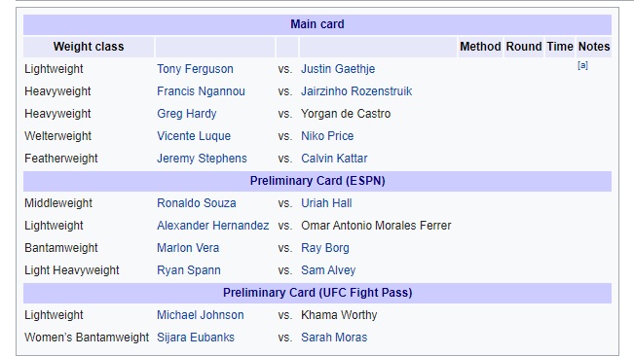Visit the Niko Price link
The image size is (634, 356).
tap(327, 136)
